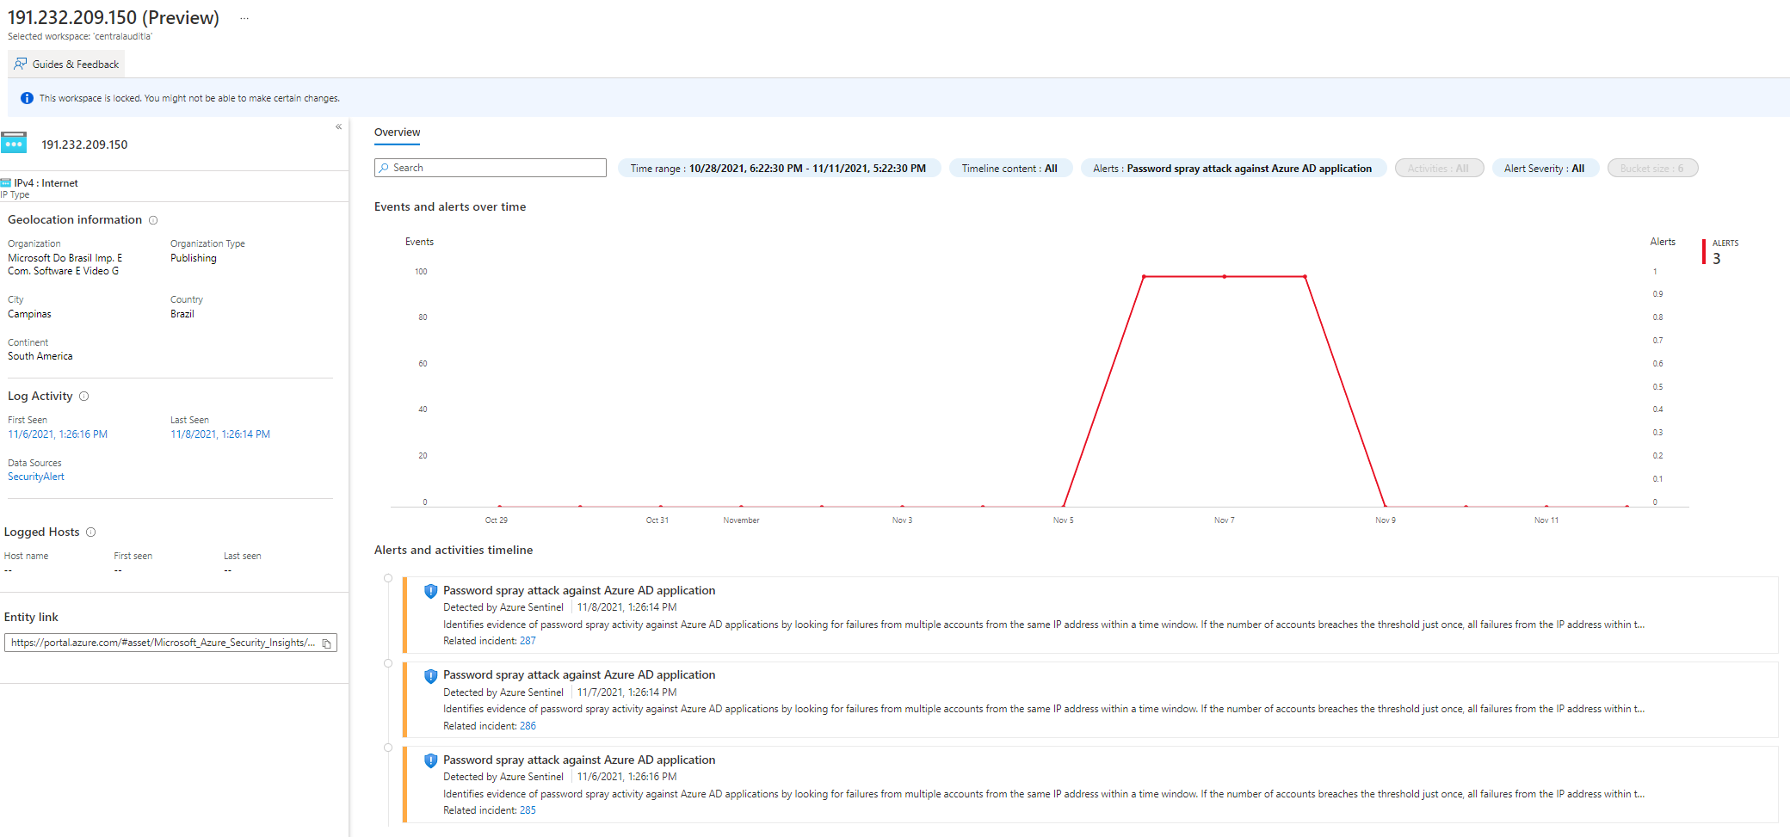Copy the entity link with the copy icon
The image size is (1790, 837).
[x=327, y=643]
